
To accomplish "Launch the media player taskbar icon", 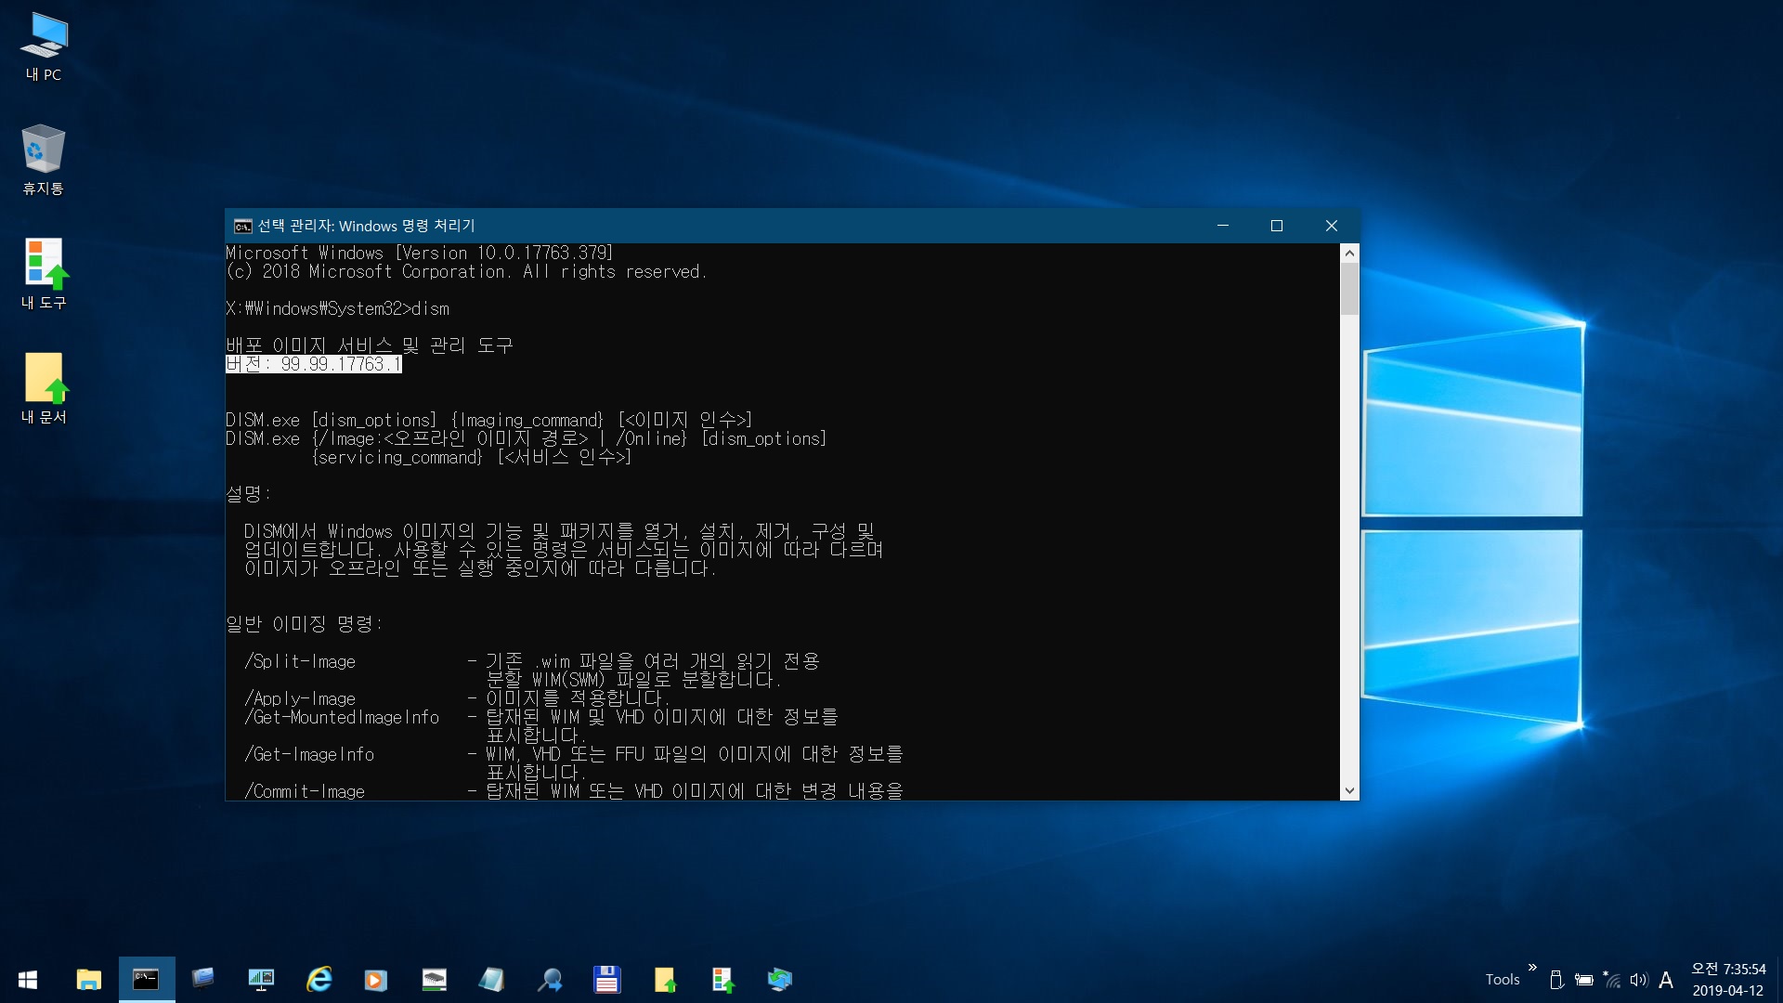I will (376, 980).
